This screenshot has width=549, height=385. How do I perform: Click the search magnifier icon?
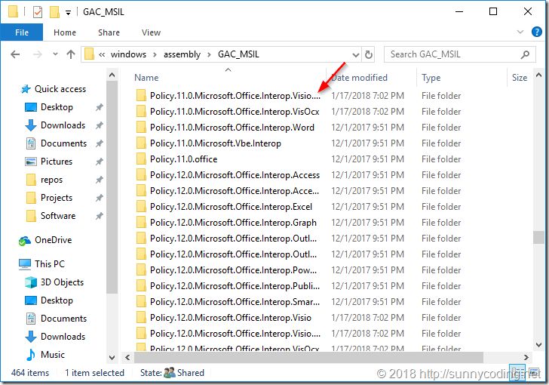(x=525, y=54)
